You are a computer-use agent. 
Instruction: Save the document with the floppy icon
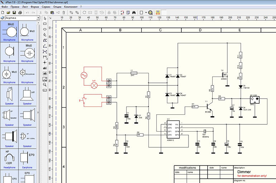[14, 13]
